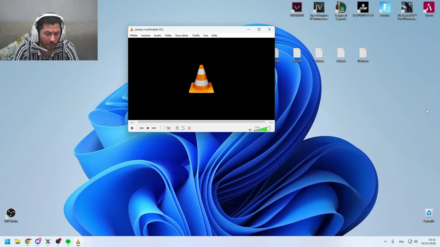Screen dimensions: 440x247
Task: Adjust the VLC volume slider
Action: 262,129
